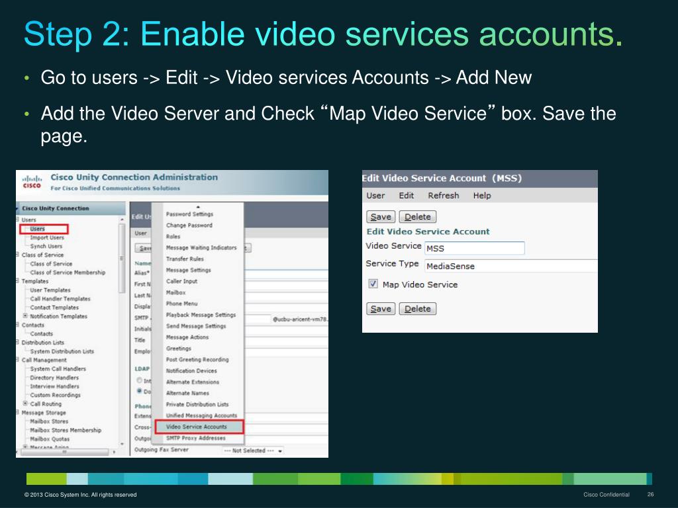
Task: Select Class of Service Membership item
Action: coord(68,273)
